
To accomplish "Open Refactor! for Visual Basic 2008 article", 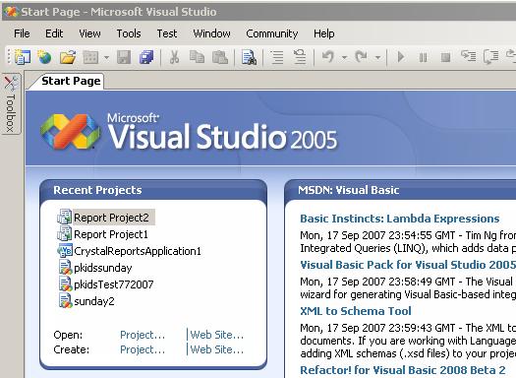I will (x=403, y=370).
